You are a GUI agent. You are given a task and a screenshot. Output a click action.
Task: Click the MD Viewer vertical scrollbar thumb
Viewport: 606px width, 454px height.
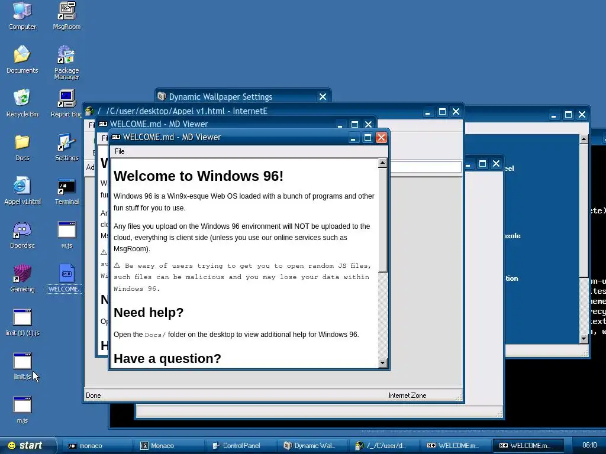point(382,220)
